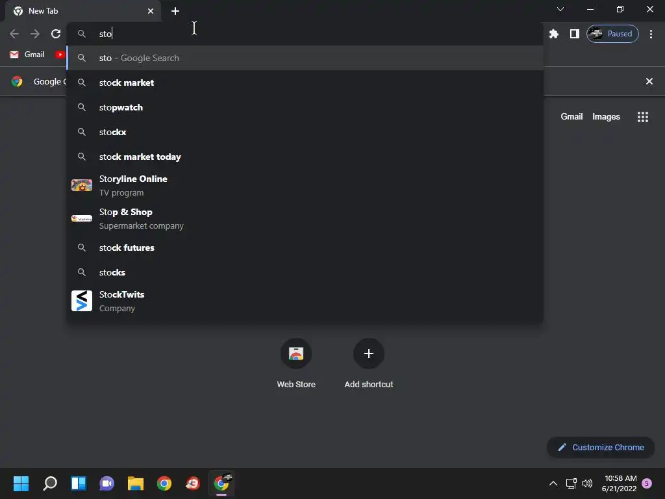Select 'stocks' suggestion

pyautogui.click(x=305, y=272)
